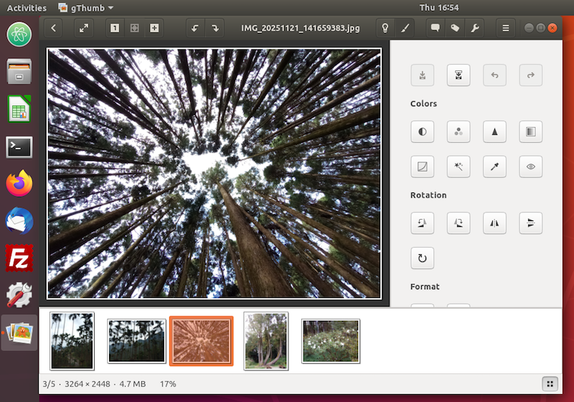Select the first palm trees portrait thumbnail

point(72,341)
